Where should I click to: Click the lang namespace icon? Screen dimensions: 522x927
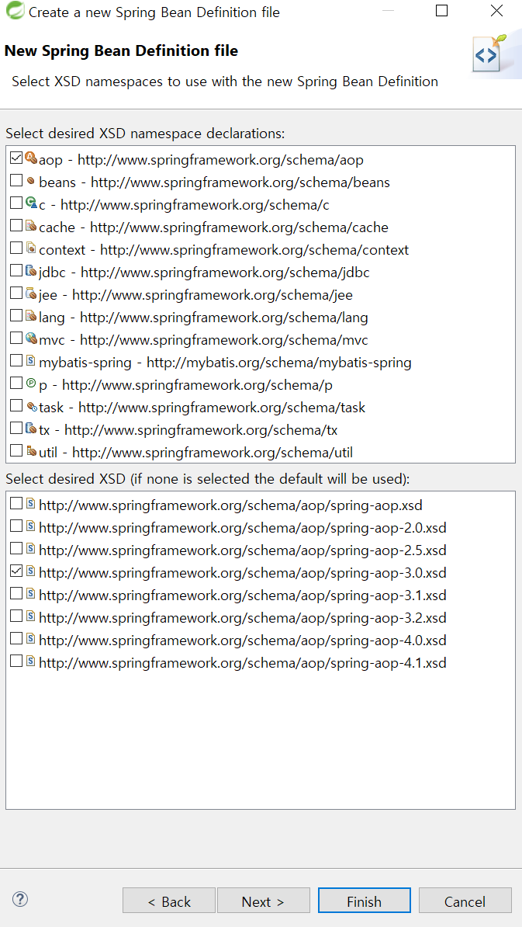pyautogui.click(x=31, y=316)
